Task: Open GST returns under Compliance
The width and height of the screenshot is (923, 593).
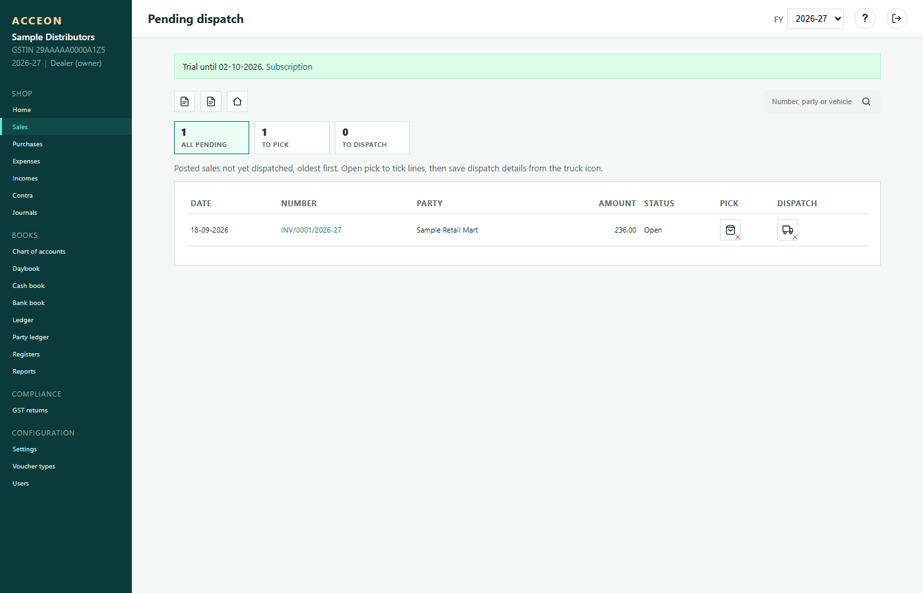Action: pos(66,410)
